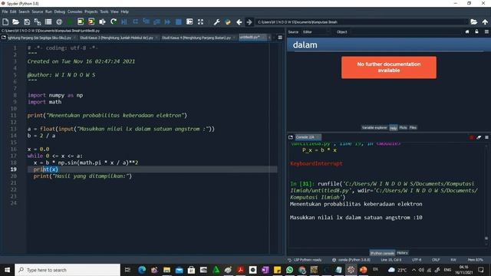Open the Source combo box (Editor)
The height and width of the screenshot is (276, 491).
tap(316, 32)
